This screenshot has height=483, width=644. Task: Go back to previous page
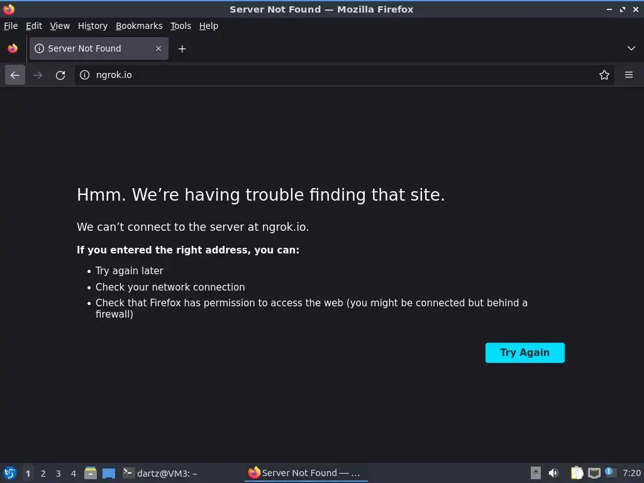point(15,75)
